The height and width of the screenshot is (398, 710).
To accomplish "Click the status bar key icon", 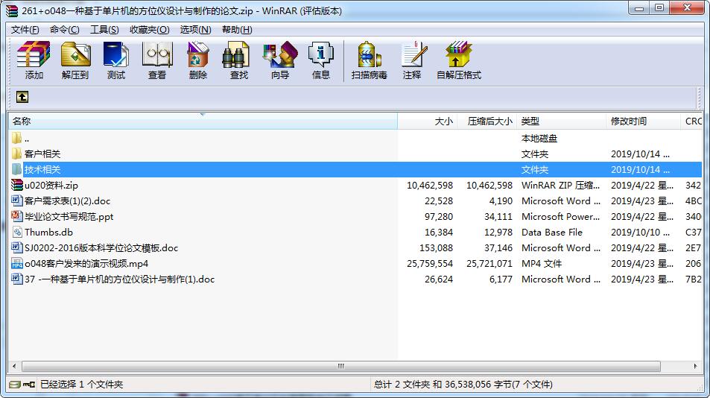I will (29, 385).
